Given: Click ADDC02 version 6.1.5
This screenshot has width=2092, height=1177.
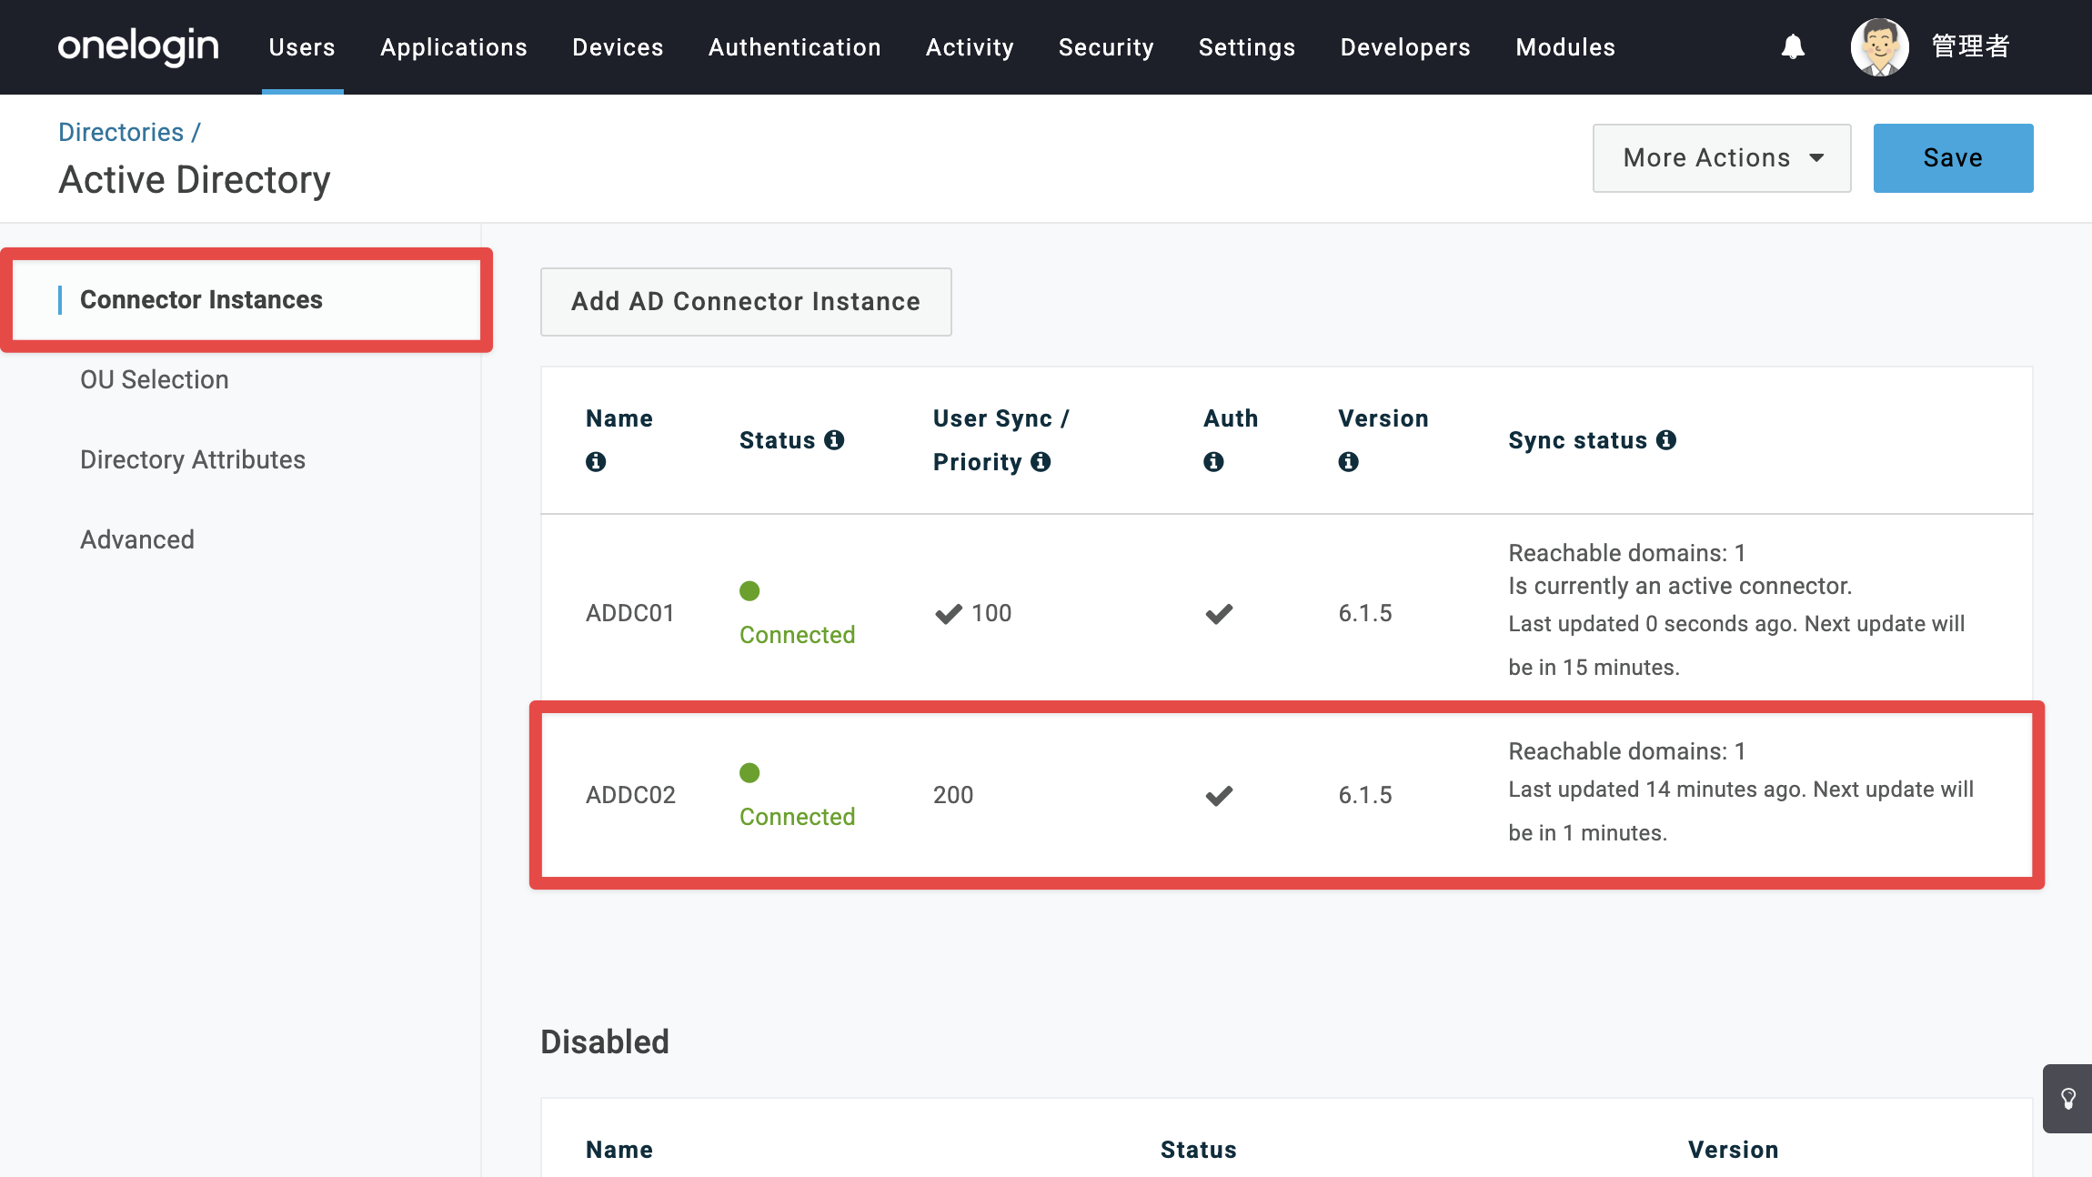Looking at the screenshot, I should tap(1365, 796).
